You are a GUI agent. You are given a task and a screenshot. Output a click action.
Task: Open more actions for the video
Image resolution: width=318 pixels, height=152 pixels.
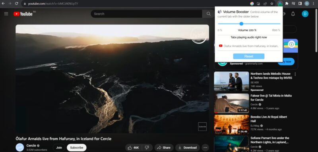click(x=205, y=148)
